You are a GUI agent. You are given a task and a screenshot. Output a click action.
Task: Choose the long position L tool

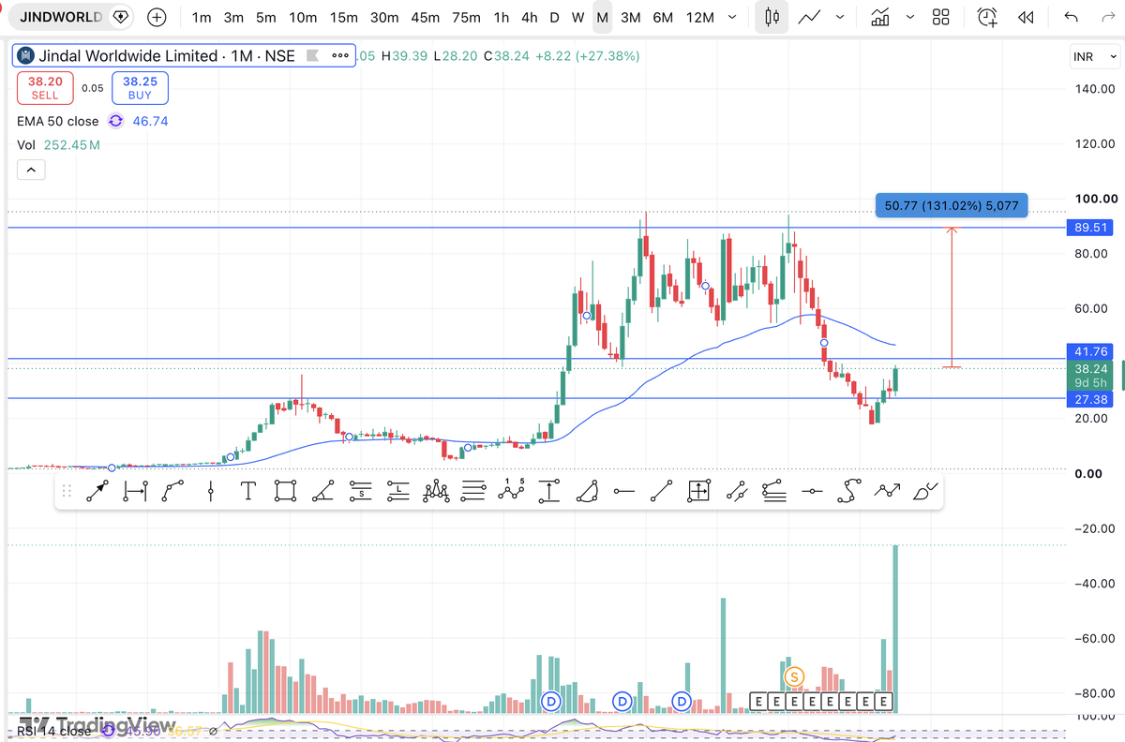coord(398,490)
